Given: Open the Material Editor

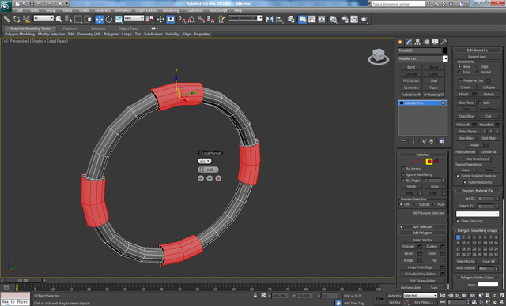Looking at the screenshot, I should [333, 19].
